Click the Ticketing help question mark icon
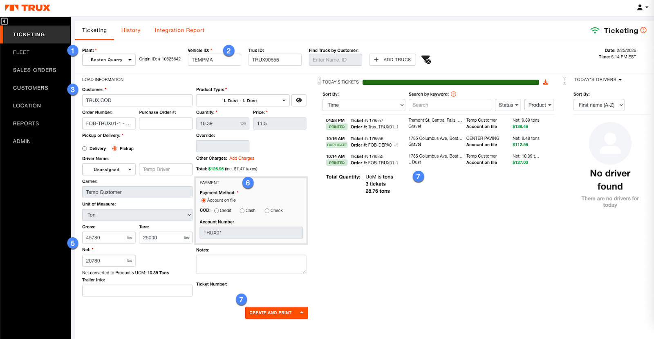Screen dimensions: 654x339 click(x=643, y=30)
